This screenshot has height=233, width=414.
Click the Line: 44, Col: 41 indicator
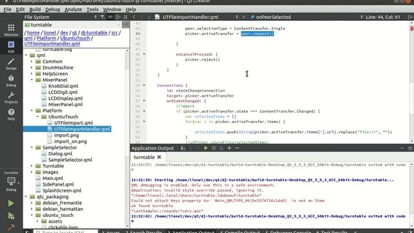[383, 17]
